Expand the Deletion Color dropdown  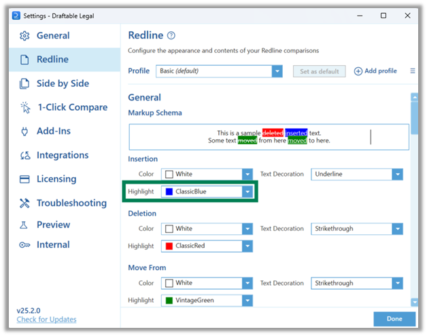[247, 229]
